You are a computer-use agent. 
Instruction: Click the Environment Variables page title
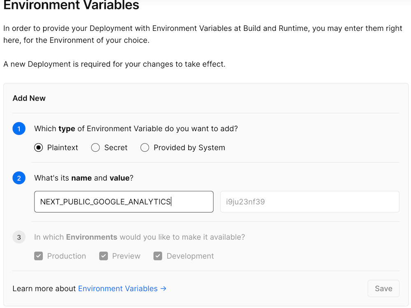[71, 5]
